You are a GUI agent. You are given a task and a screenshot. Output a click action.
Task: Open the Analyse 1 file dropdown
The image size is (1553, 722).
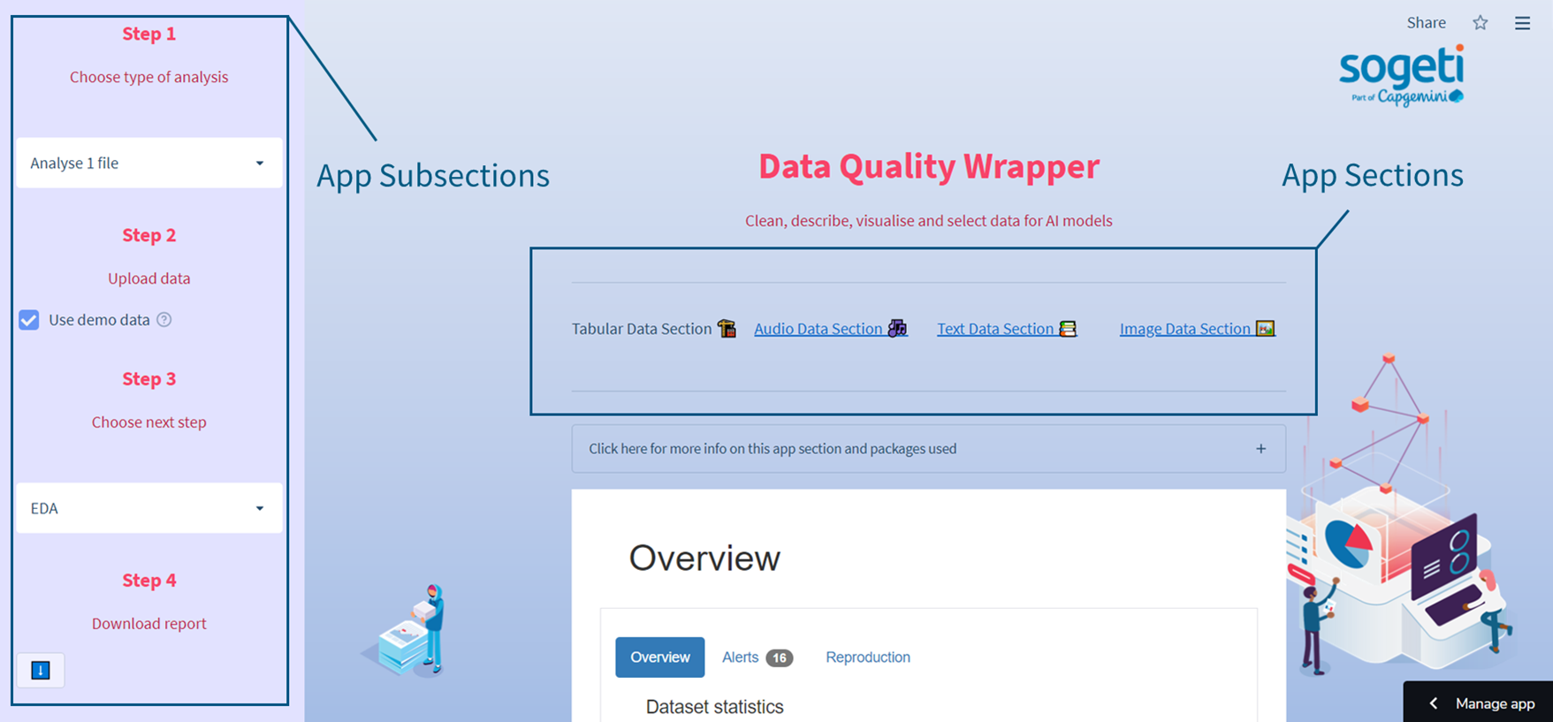click(148, 163)
